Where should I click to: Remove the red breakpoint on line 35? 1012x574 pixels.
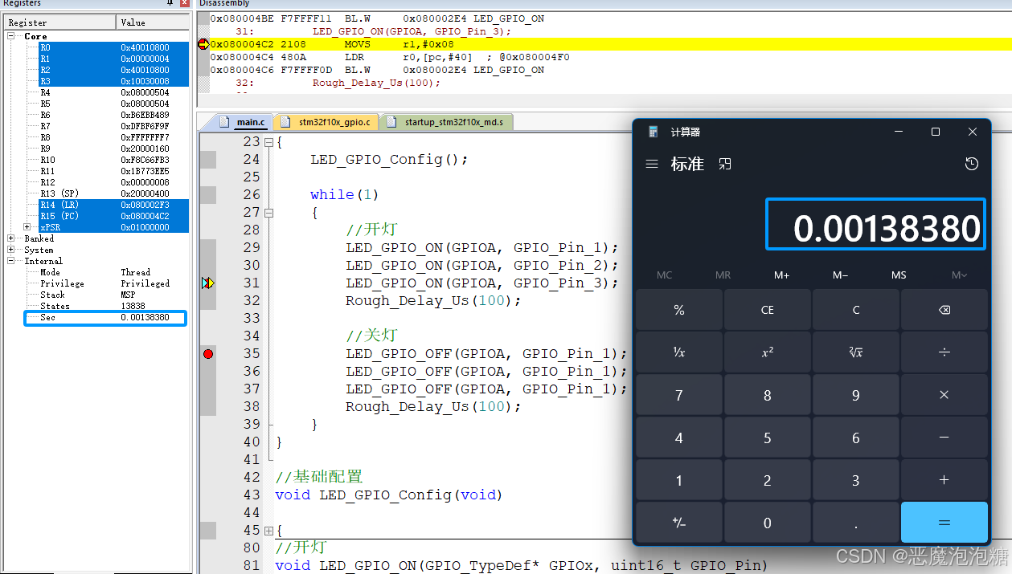[x=208, y=354]
